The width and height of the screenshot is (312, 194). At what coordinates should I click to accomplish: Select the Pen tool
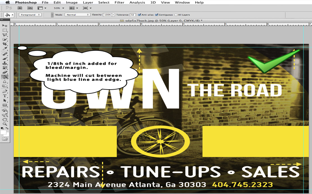pyautogui.click(x=5, y=91)
